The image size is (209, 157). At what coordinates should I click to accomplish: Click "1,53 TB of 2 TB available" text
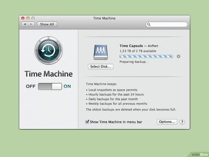138,51
